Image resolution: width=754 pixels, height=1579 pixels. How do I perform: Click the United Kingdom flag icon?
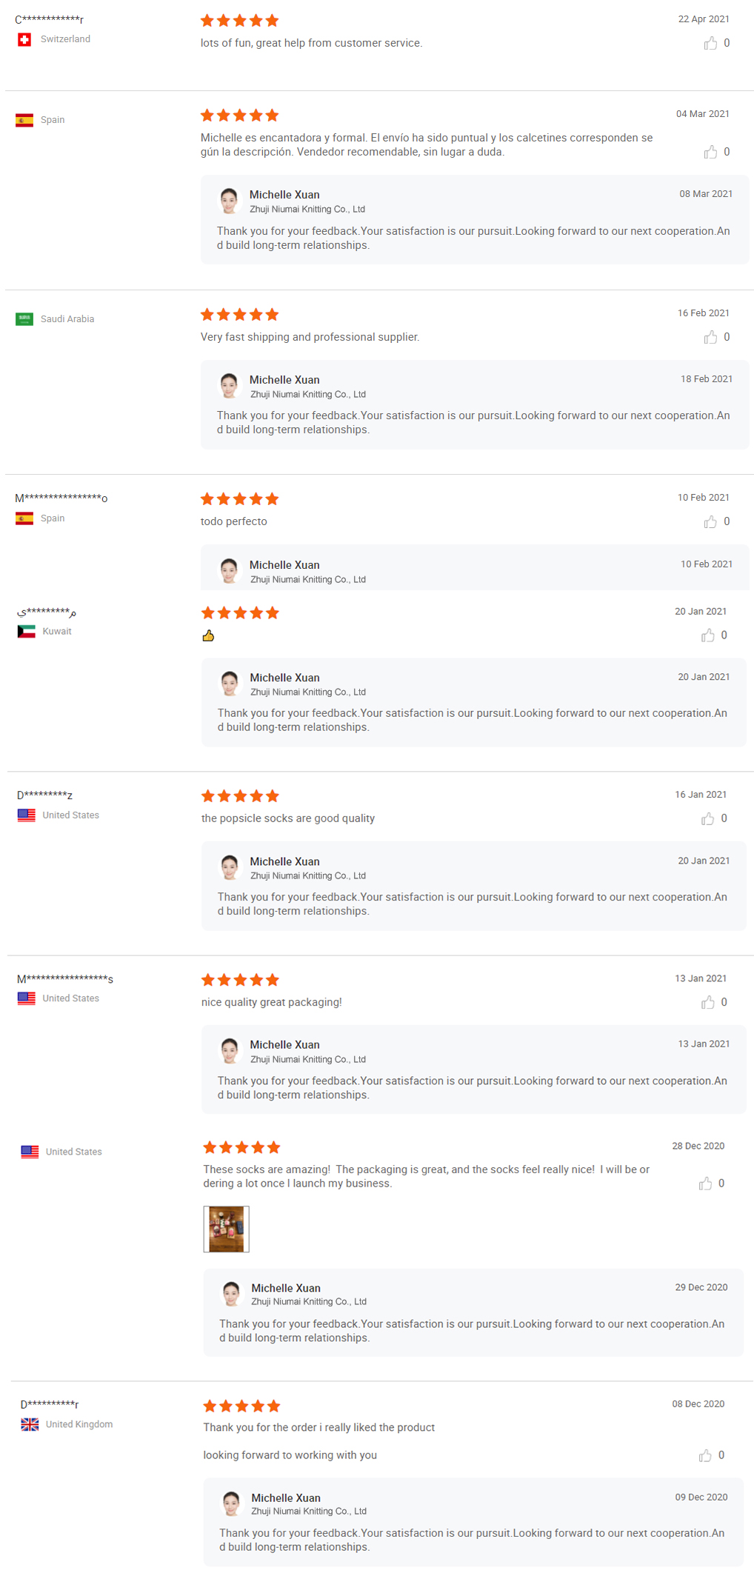coord(30,1424)
